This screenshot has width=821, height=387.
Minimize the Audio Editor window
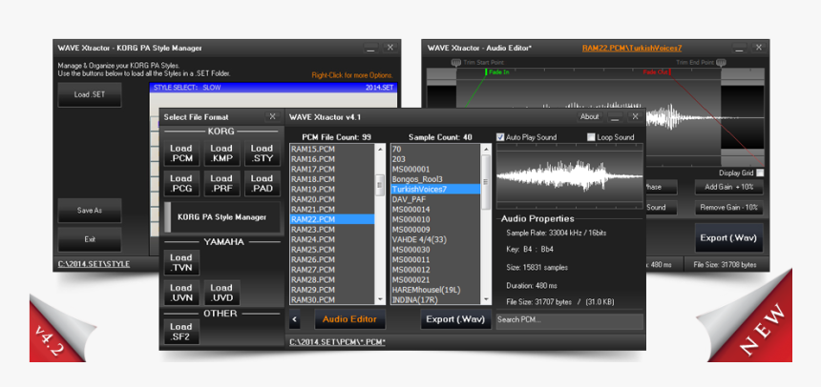739,48
